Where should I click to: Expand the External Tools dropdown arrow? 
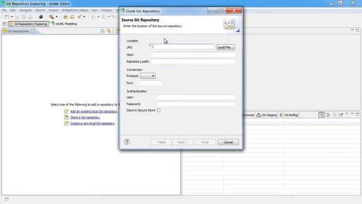click(57, 16)
